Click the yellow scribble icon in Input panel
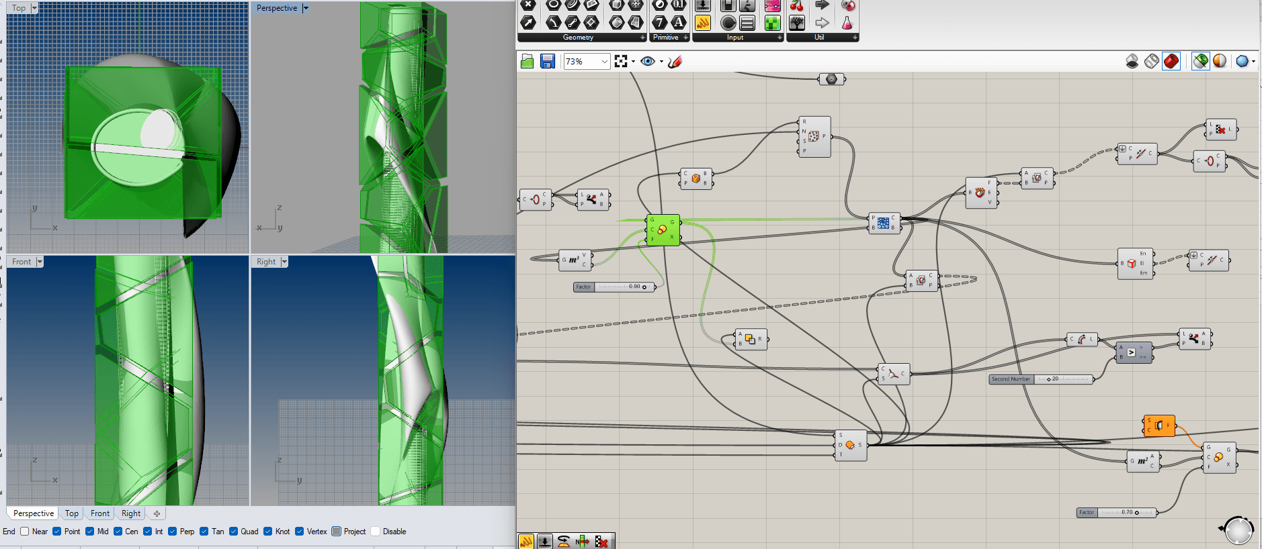 point(703,23)
